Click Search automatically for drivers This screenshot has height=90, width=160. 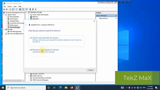point(56,41)
